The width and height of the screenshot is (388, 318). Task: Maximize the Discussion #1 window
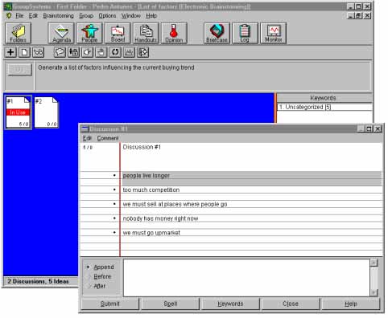[x=369, y=129]
